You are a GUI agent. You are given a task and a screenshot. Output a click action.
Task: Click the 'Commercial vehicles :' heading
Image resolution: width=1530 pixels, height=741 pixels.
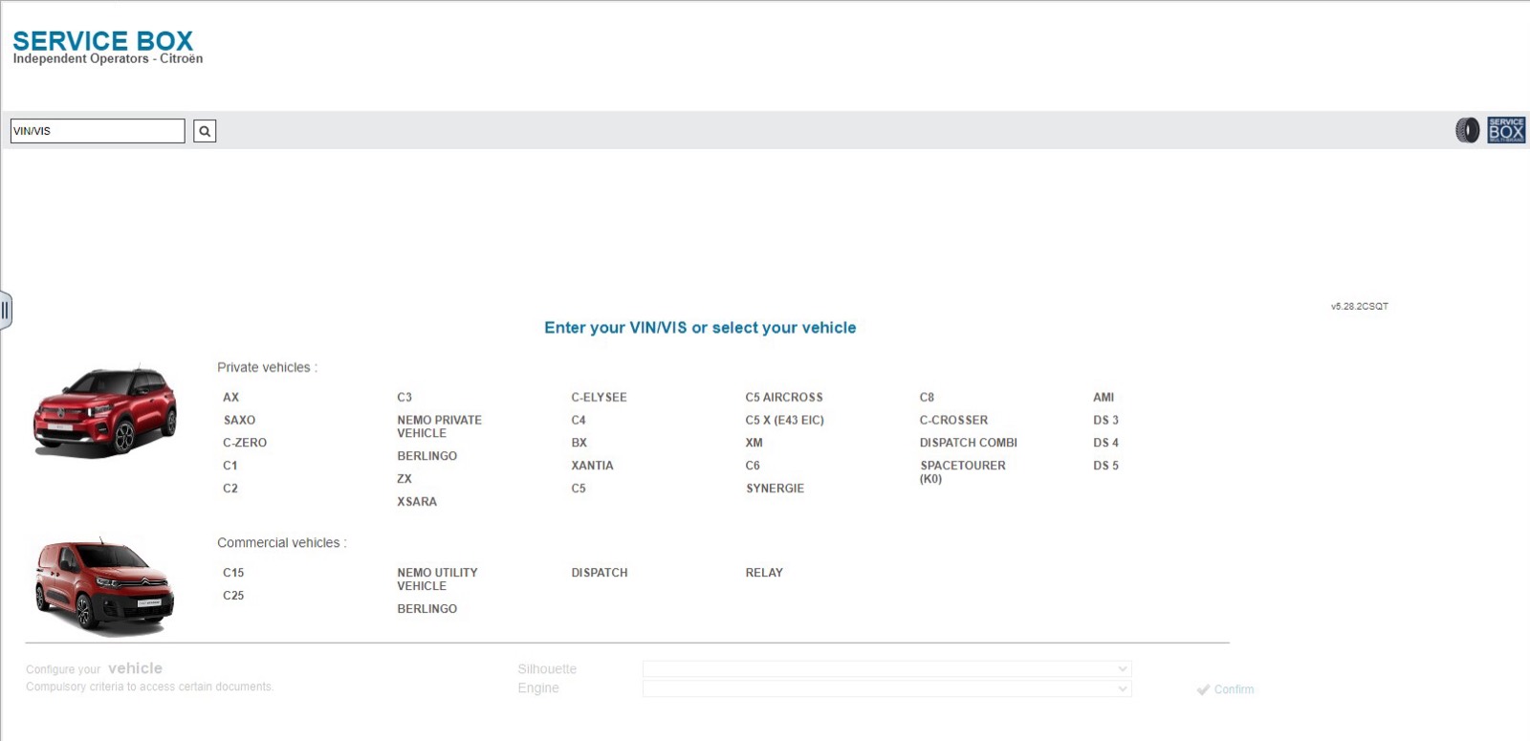coord(281,543)
